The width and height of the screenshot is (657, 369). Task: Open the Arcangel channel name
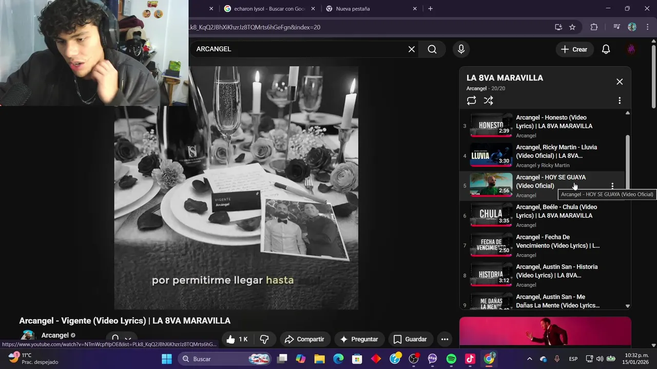[55, 335]
